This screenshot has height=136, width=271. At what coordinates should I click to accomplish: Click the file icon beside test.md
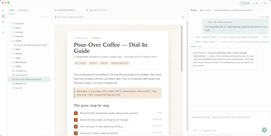tap(13, 88)
